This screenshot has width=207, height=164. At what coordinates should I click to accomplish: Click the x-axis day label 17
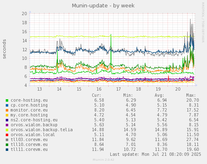[x=119, y=89]
